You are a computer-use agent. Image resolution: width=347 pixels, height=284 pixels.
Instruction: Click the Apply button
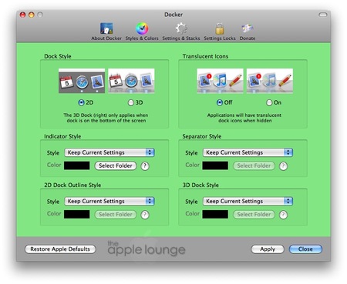(x=268, y=249)
